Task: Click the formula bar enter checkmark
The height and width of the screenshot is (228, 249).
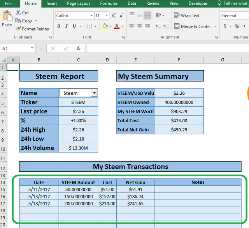Action: (x=66, y=49)
